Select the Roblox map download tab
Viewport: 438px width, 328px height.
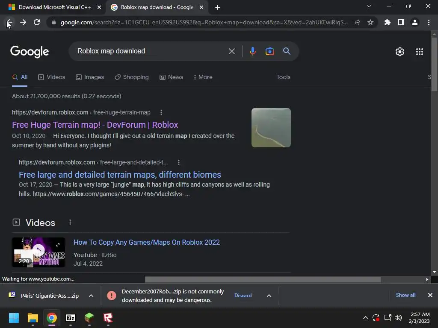[x=157, y=7]
